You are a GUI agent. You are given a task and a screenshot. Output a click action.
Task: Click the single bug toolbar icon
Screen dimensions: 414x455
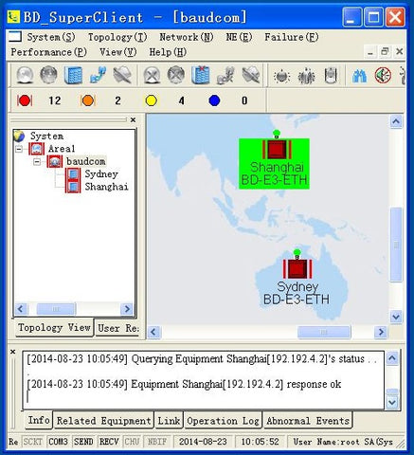click(x=281, y=76)
